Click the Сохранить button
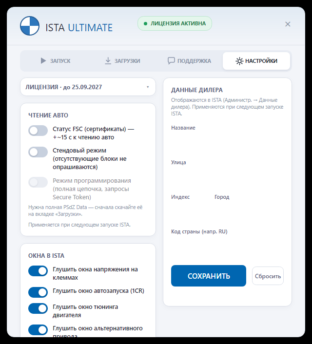The image size is (312, 344). click(x=209, y=276)
